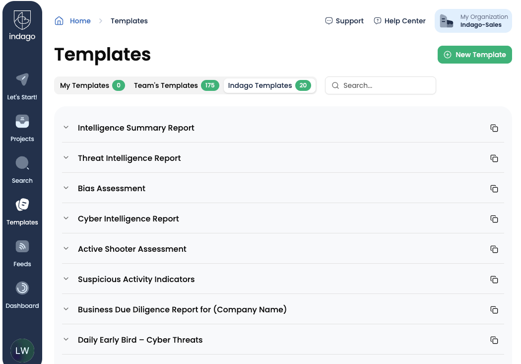Focus the templates Search field

pyautogui.click(x=381, y=85)
